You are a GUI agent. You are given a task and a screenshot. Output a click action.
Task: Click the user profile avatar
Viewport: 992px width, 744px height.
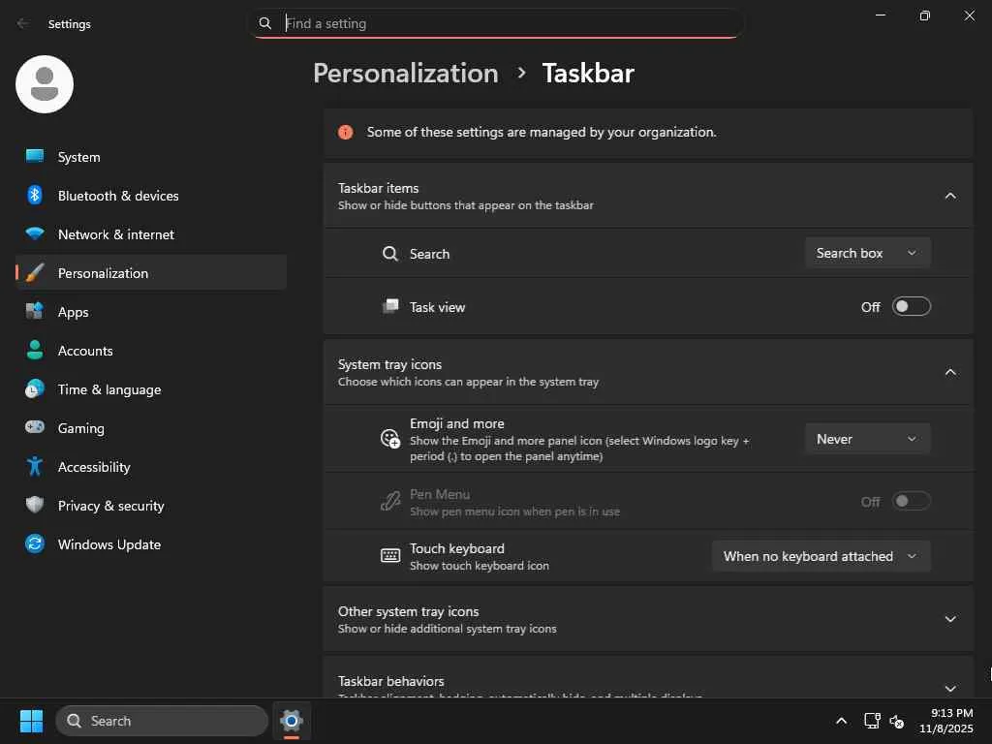coord(45,84)
